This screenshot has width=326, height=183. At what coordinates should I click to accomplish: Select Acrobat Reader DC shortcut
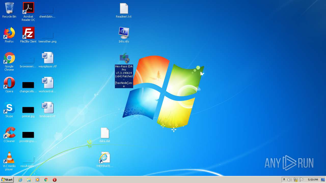pyautogui.click(x=28, y=12)
